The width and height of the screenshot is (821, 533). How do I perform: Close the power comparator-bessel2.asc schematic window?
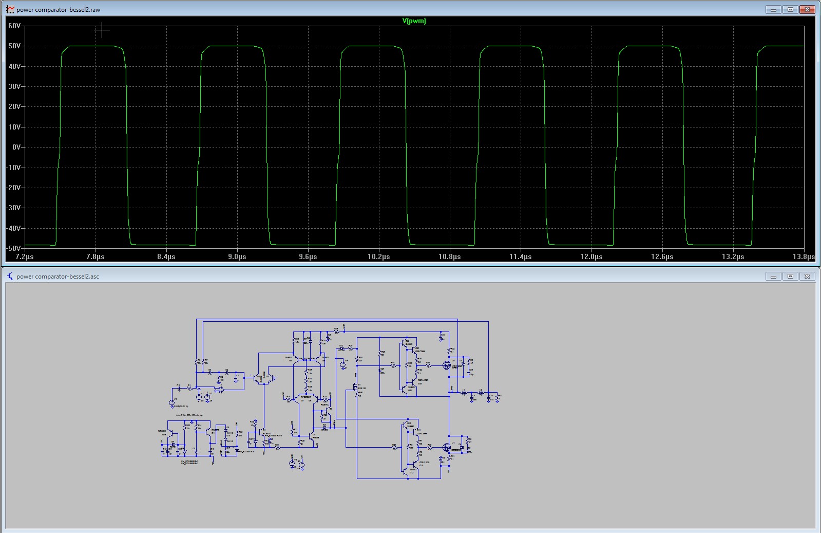808,276
